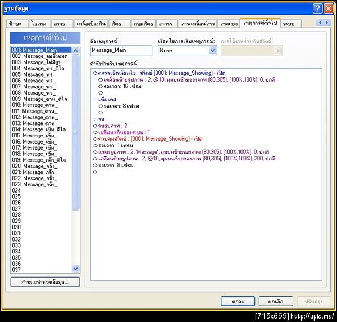Image resolution: width=337 pixels, height=322 pixels.
Task: Click event list scroll down arrow
Action: click(75, 269)
